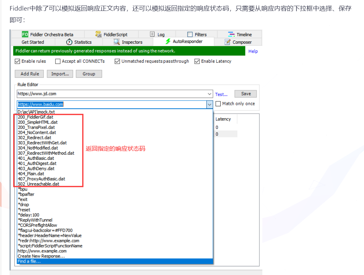Click the Inspectors magnifier icon
The height and width of the screenshot is (275, 364).
tap(116, 42)
